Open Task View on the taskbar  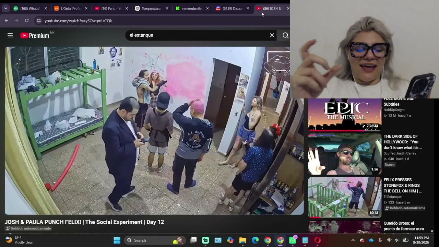[193, 240]
